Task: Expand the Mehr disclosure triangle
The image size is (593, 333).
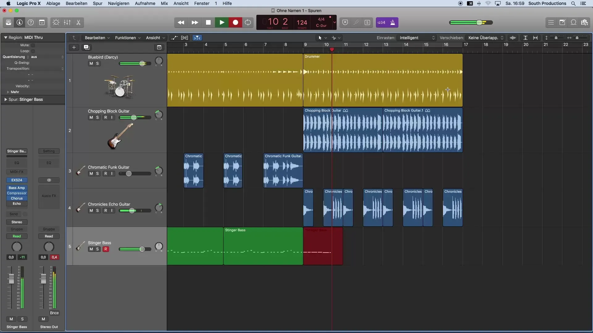Action: click(8, 92)
